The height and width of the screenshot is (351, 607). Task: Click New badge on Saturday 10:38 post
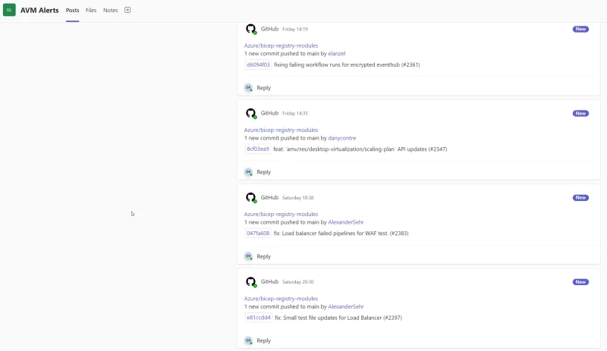(x=580, y=198)
